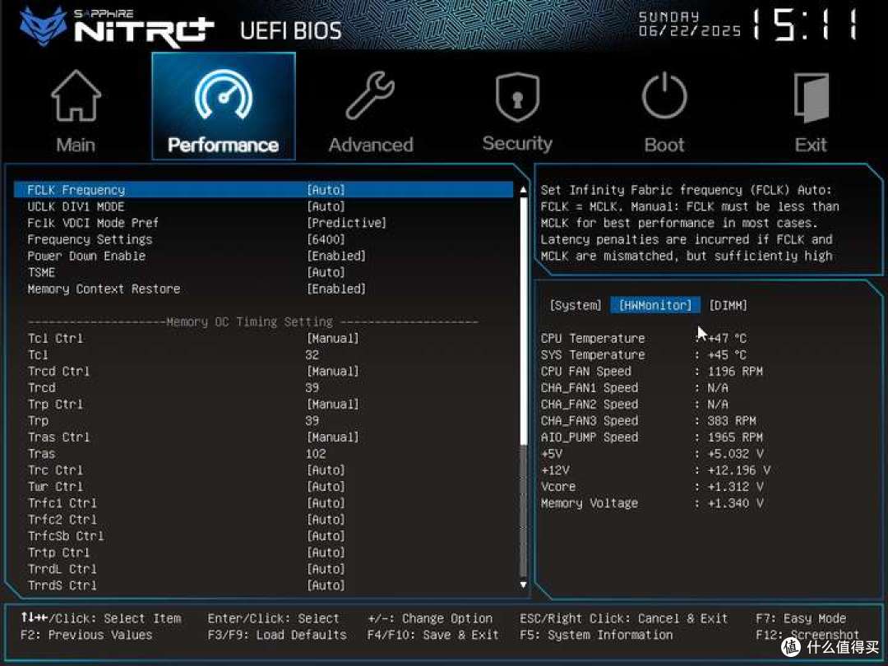
Task: Switch to the HWMonitor info tab
Action: 655,305
